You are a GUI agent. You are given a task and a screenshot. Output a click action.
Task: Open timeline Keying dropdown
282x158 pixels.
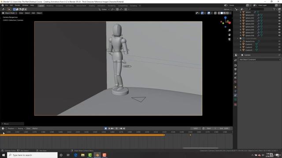[21, 129]
